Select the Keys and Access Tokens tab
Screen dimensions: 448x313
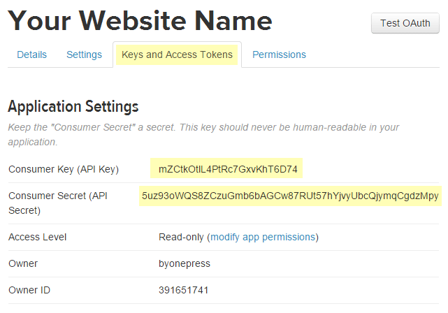tap(177, 54)
